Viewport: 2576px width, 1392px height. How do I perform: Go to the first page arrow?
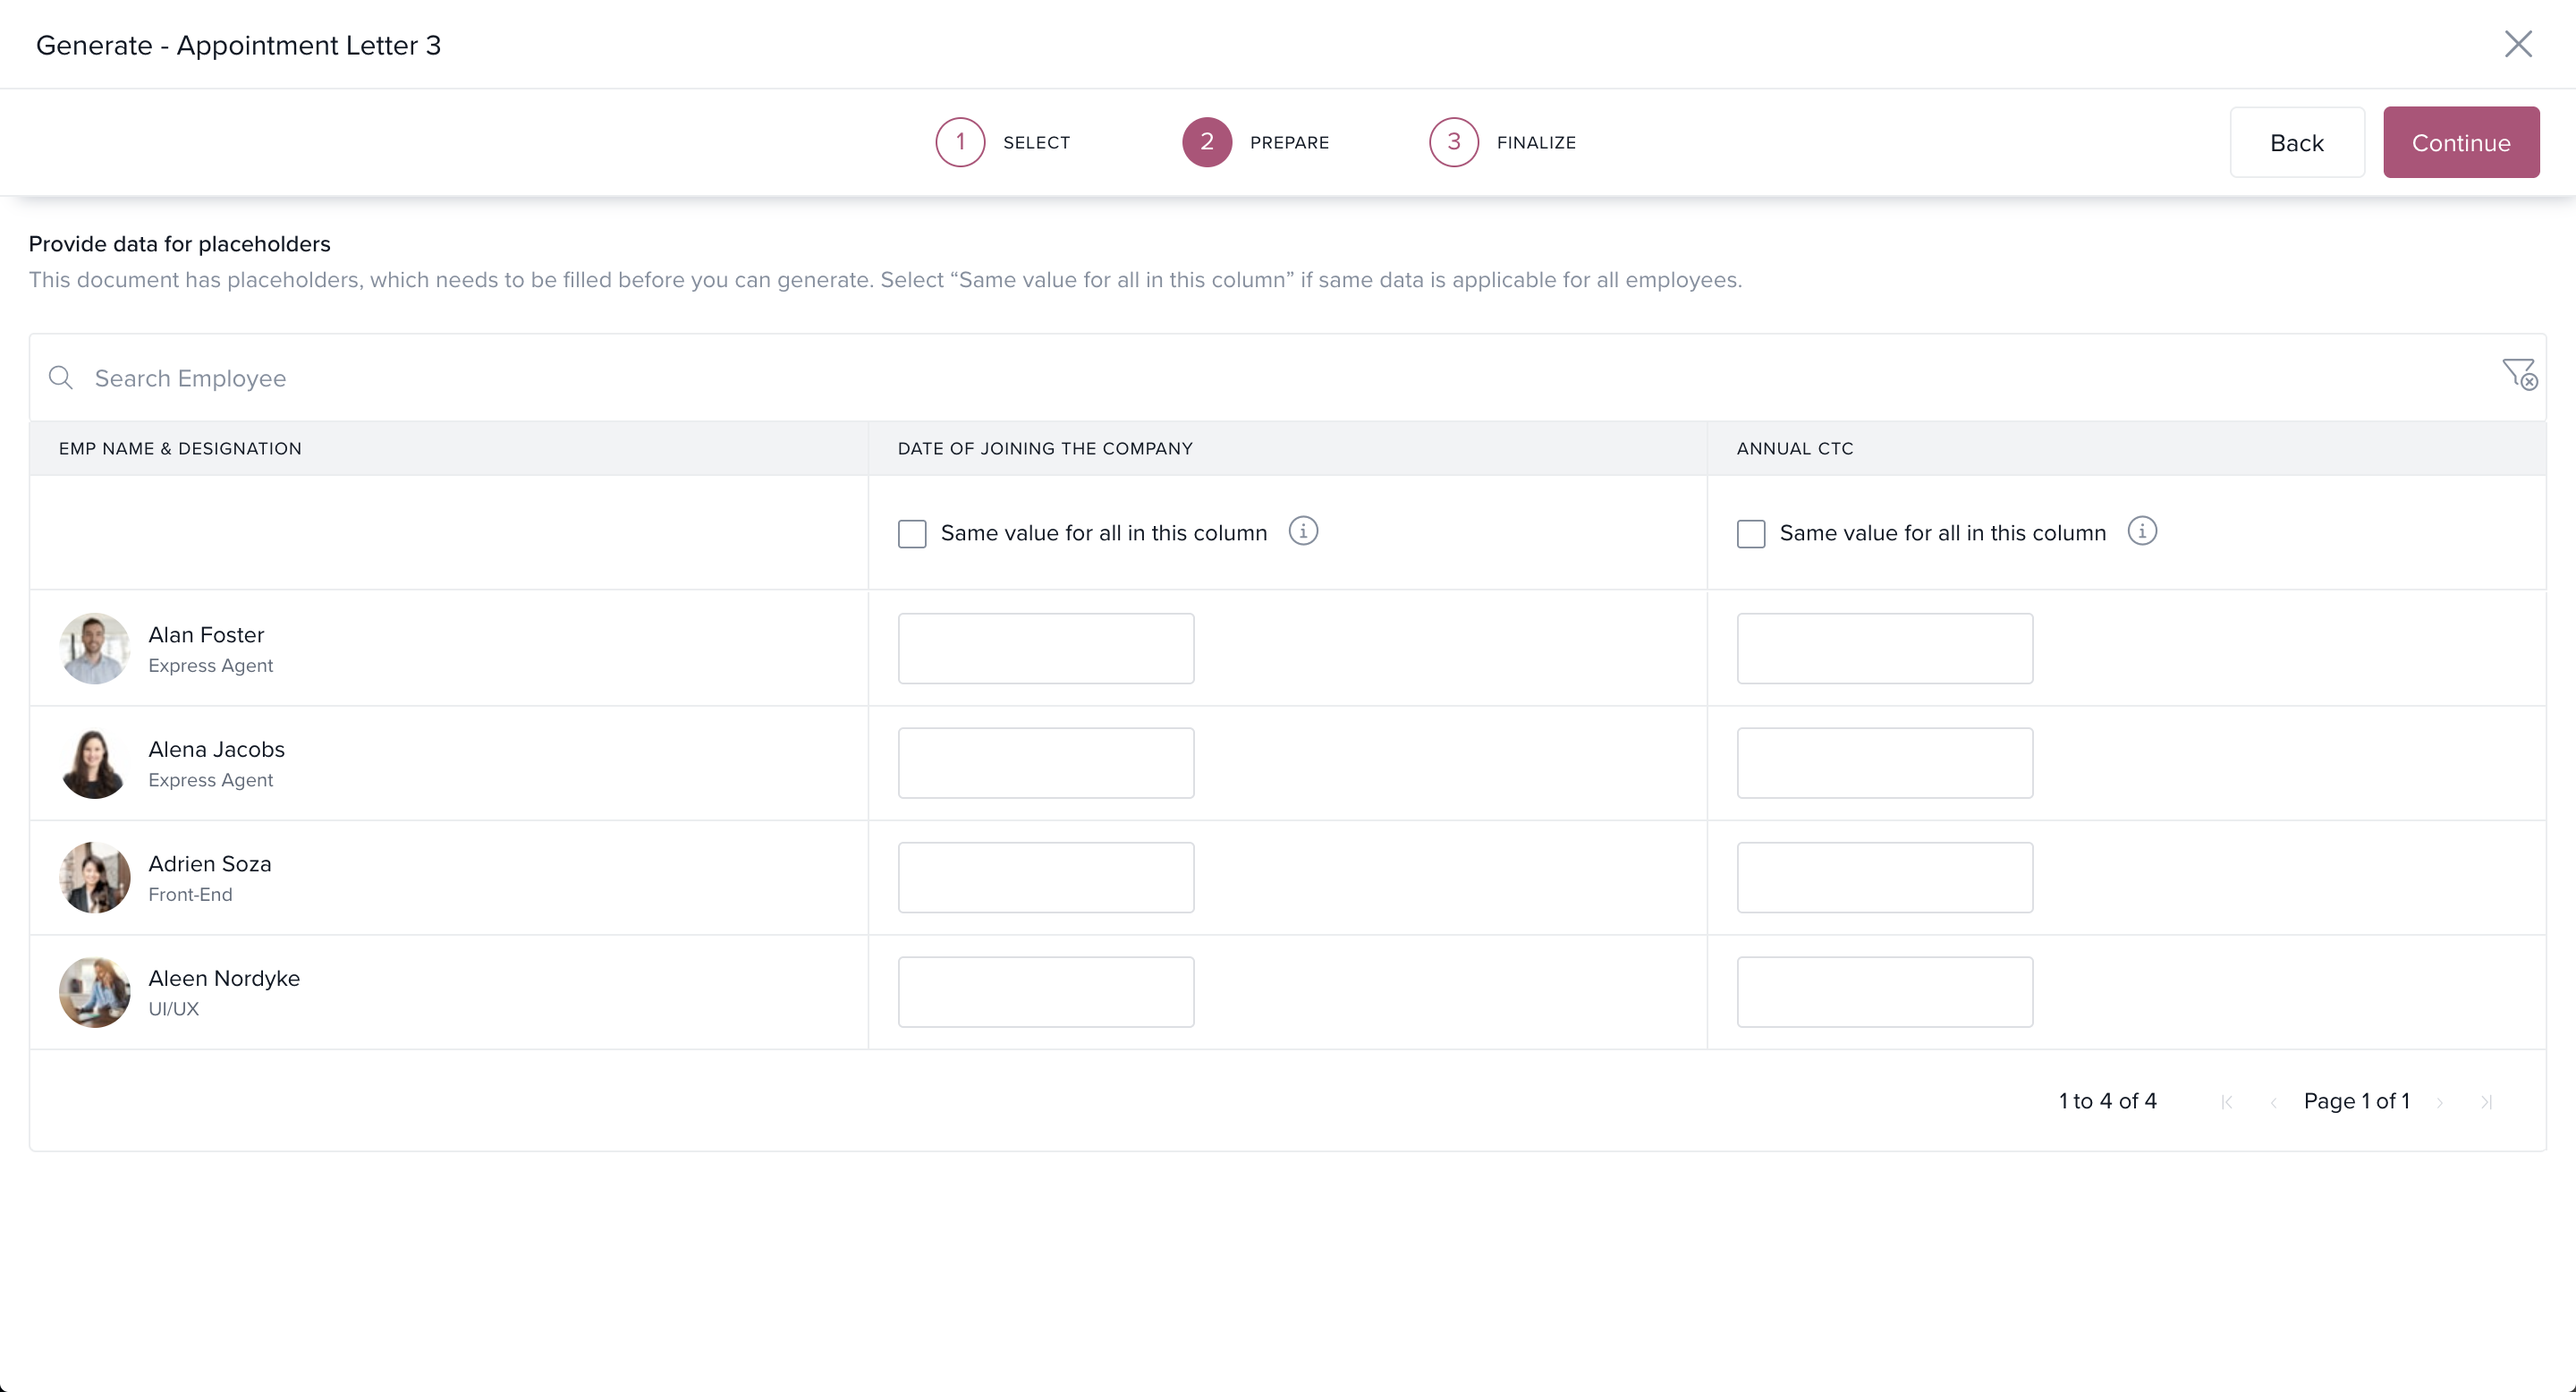click(x=2226, y=1102)
